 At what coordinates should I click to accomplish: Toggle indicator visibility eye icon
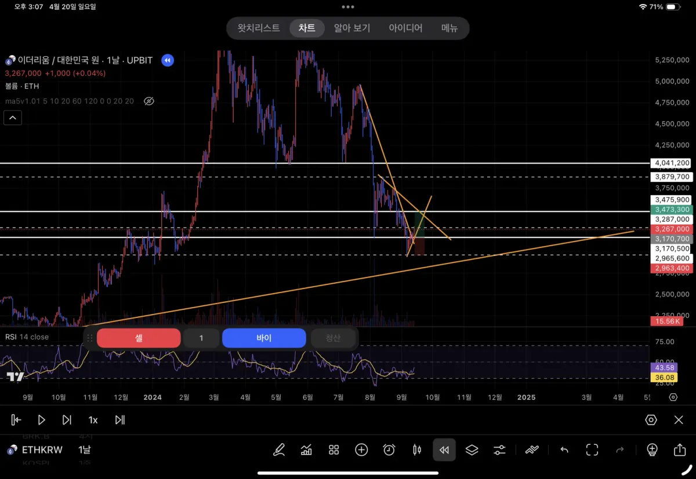pyautogui.click(x=148, y=101)
